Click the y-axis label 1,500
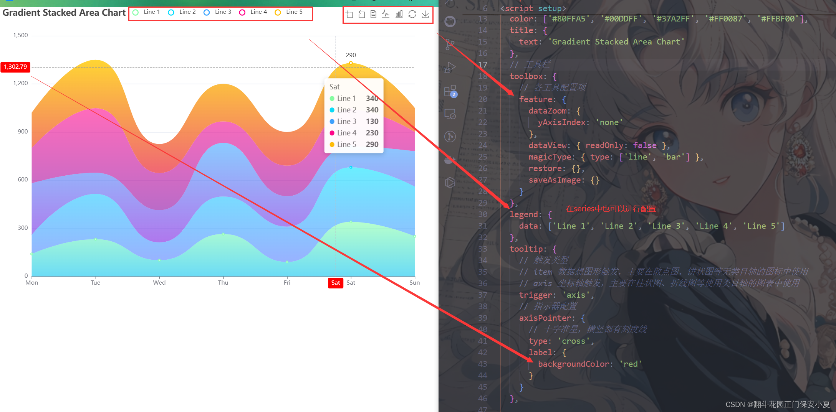This screenshot has height=412, width=836. click(x=20, y=35)
